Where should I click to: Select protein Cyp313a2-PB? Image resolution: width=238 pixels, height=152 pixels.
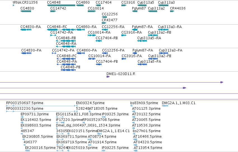[x=160, y=56]
